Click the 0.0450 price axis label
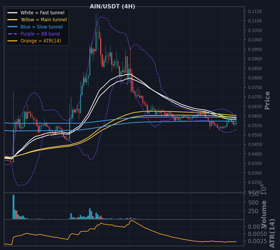Screen dimensions: 280x250 click(255, 144)
